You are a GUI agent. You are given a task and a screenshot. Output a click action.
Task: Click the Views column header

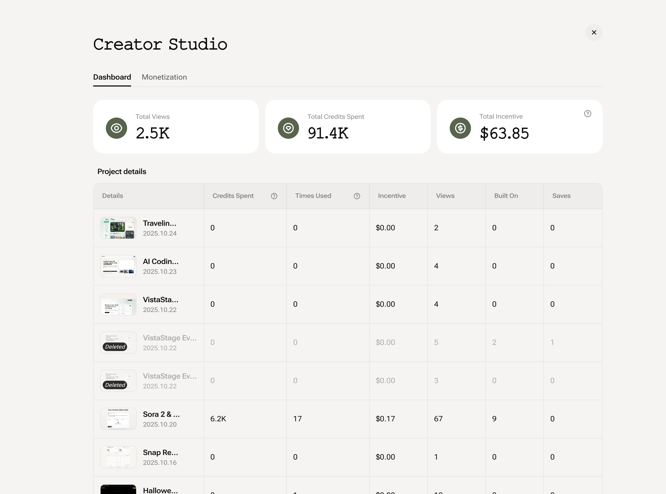pyautogui.click(x=445, y=196)
